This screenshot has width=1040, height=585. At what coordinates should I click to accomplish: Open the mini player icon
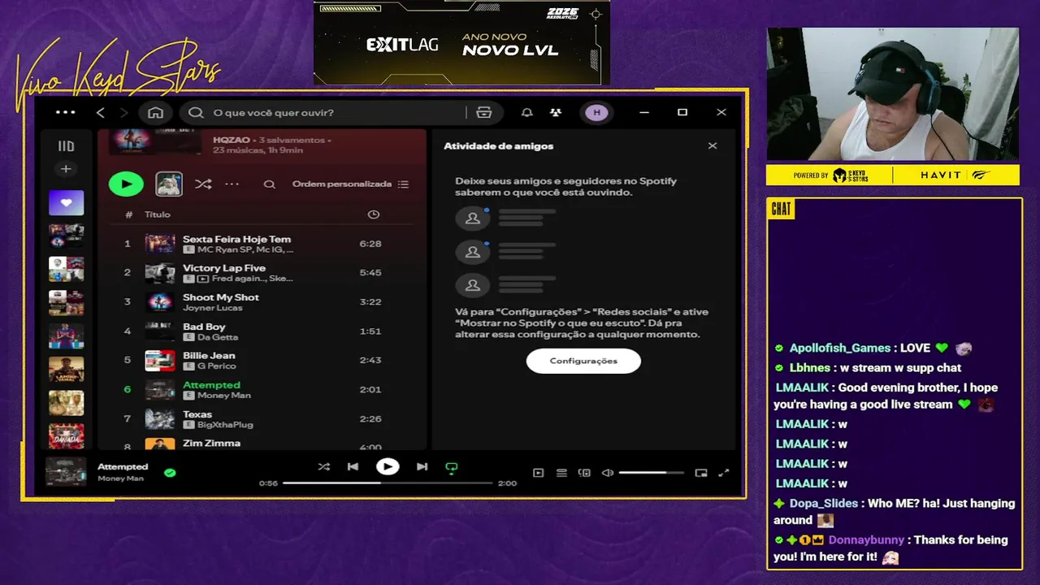701,473
